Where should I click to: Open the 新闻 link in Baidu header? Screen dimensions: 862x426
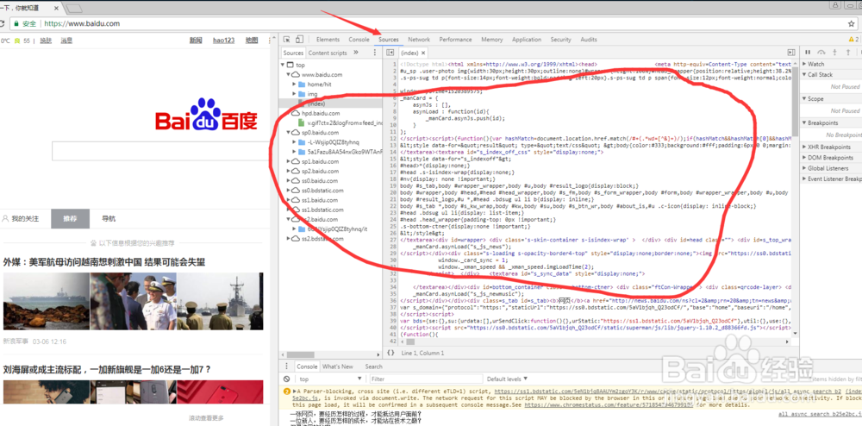pyautogui.click(x=196, y=41)
